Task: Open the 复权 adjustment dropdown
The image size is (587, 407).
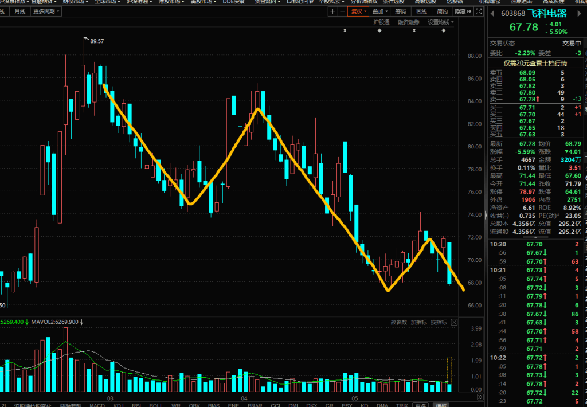Action: (358, 11)
